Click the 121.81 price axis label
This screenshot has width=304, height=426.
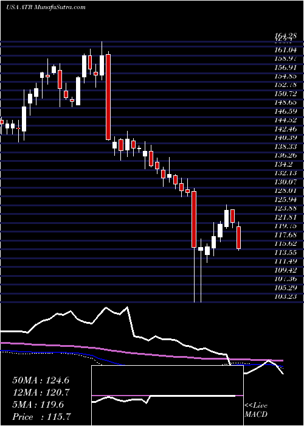tap(286, 217)
